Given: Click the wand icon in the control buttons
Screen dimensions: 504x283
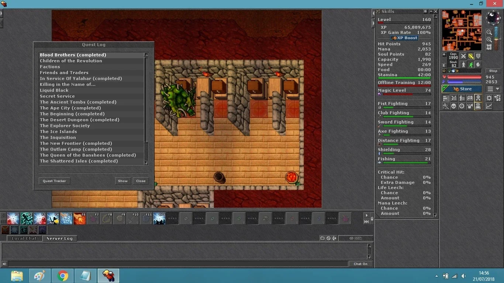Looking at the screenshot, I should tap(446, 106).
